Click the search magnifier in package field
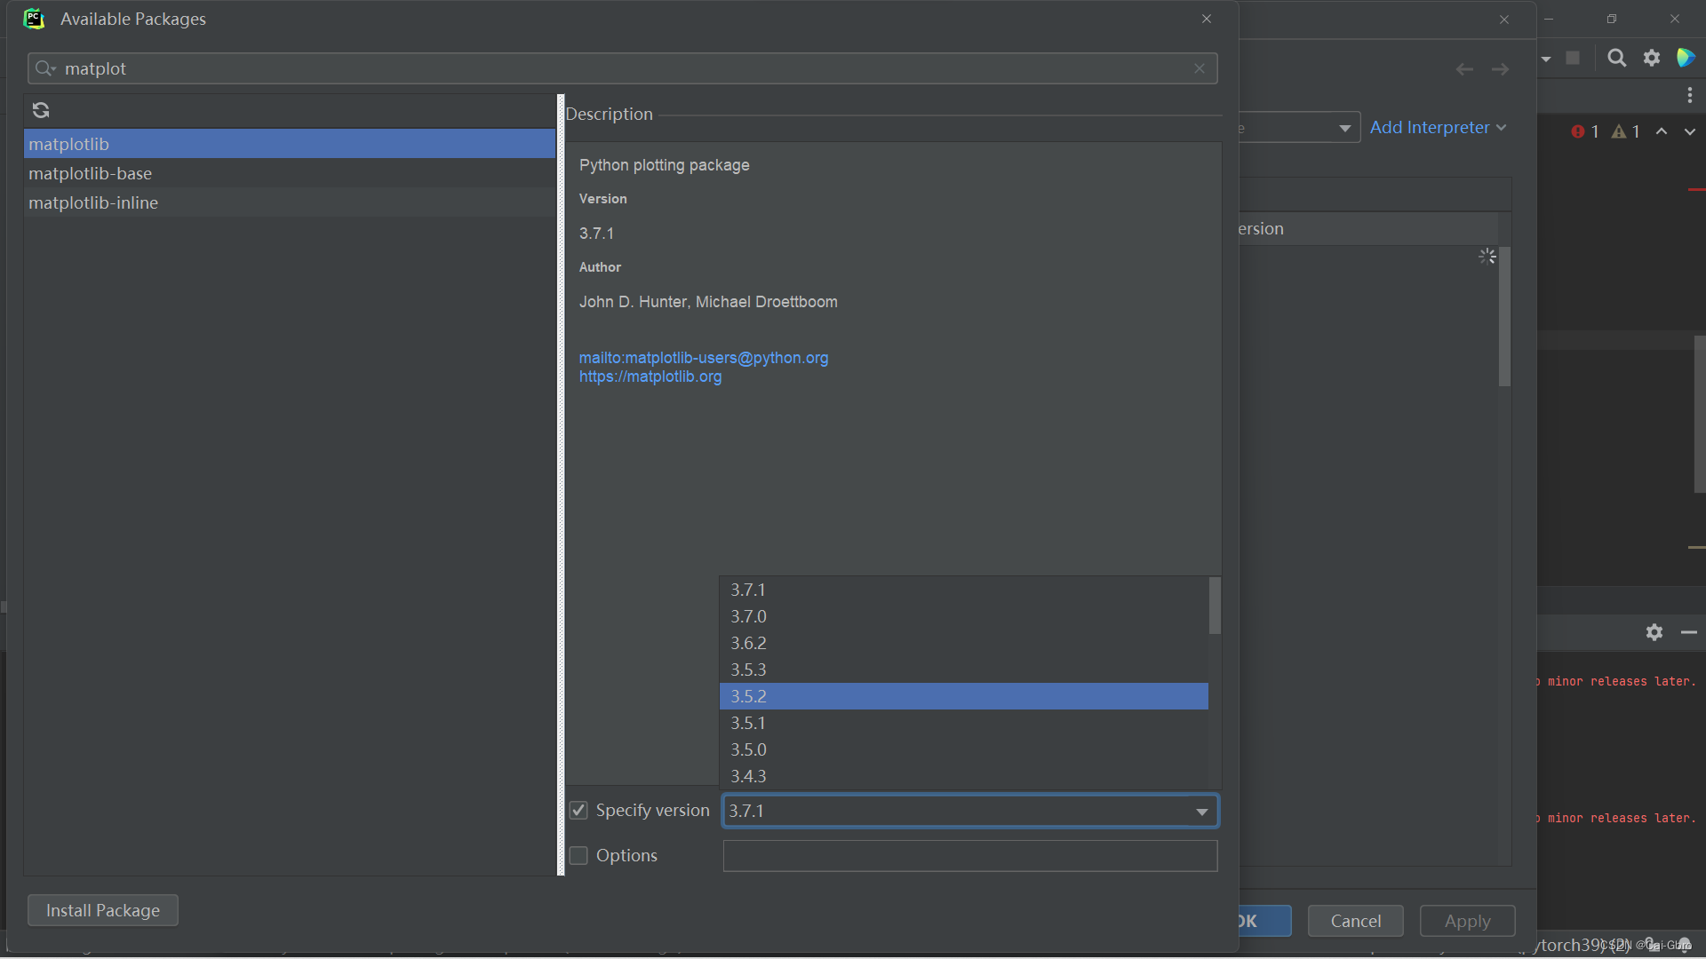Screen dimensions: 1706x959 45,68
